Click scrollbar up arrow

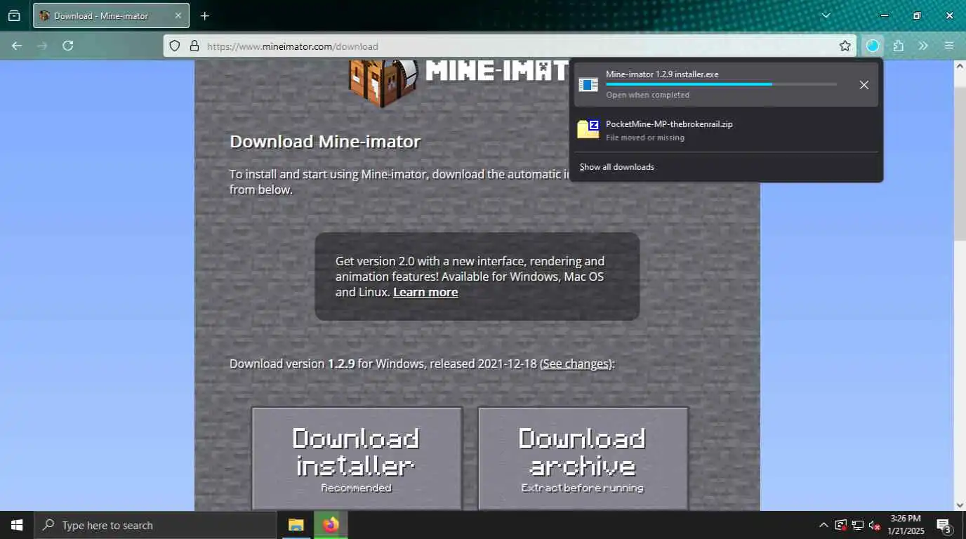[960, 65]
